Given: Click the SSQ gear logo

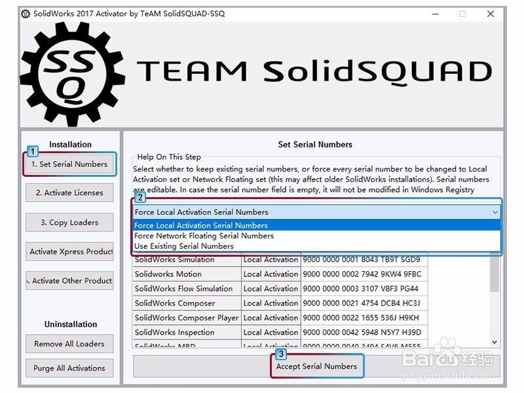Looking at the screenshot, I should (72, 74).
